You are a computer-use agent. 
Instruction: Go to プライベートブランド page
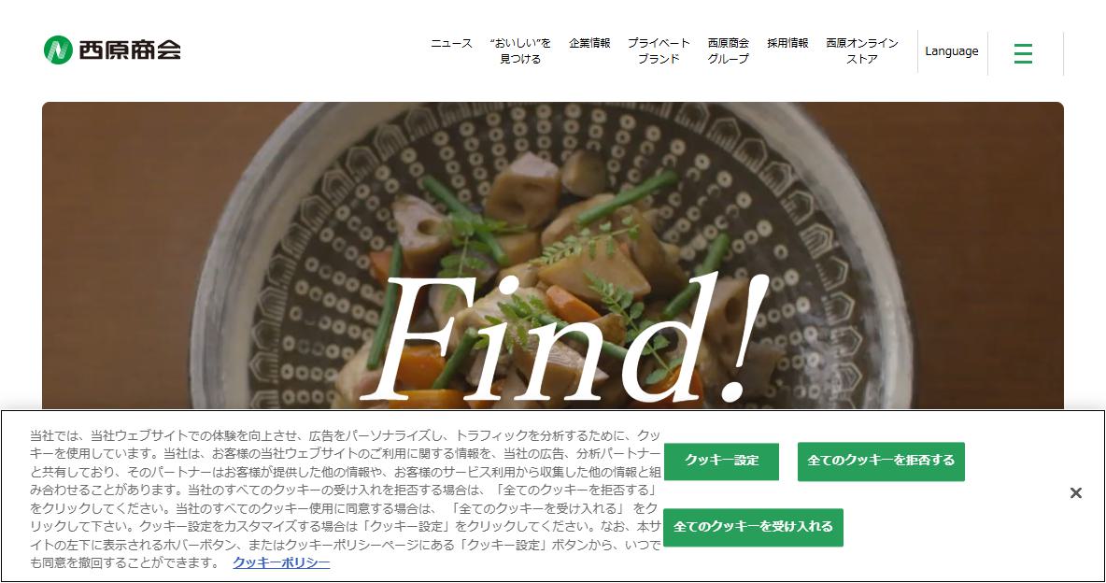coord(659,50)
